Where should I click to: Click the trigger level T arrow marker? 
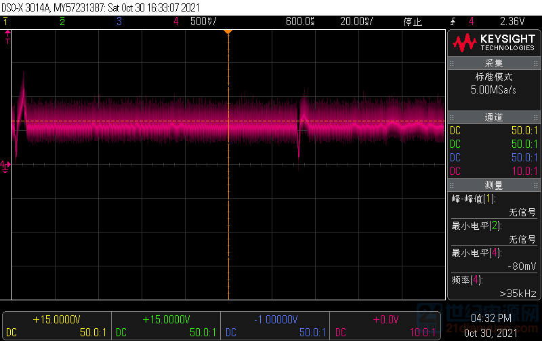(7, 37)
